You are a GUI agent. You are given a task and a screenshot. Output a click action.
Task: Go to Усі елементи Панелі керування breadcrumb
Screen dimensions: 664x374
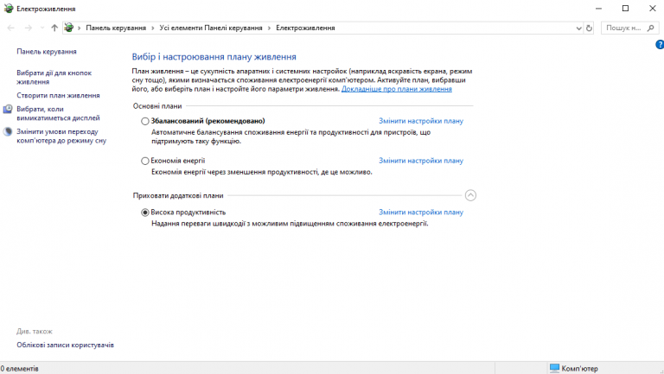[x=211, y=28]
